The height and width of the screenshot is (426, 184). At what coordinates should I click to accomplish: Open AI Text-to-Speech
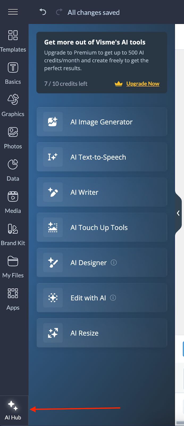point(102,157)
